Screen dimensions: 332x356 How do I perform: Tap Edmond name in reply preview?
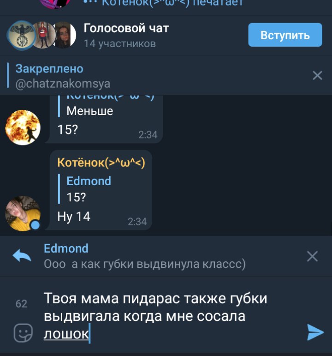coord(66,248)
